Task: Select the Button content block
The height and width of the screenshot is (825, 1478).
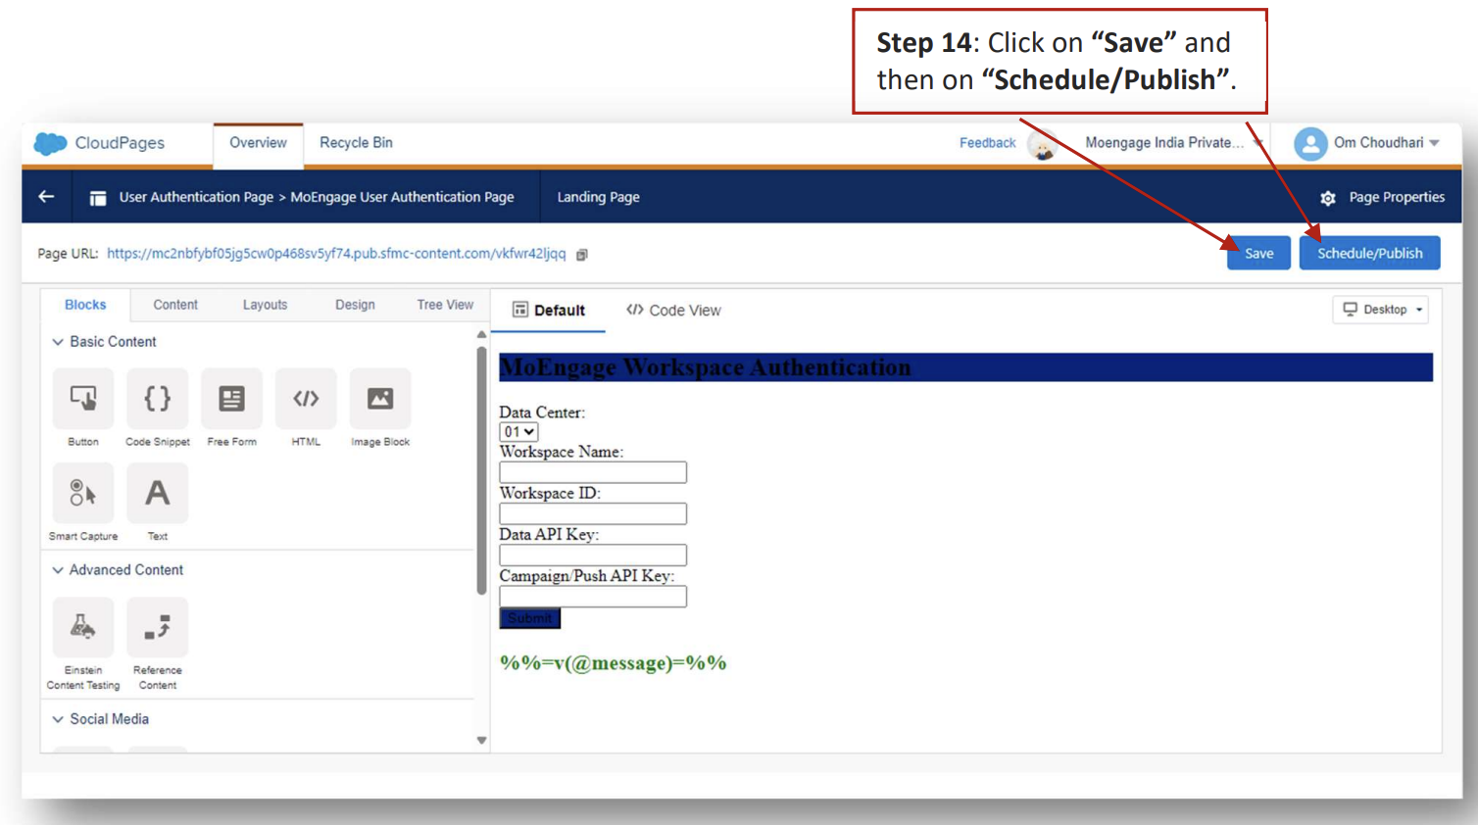Action: [83, 399]
